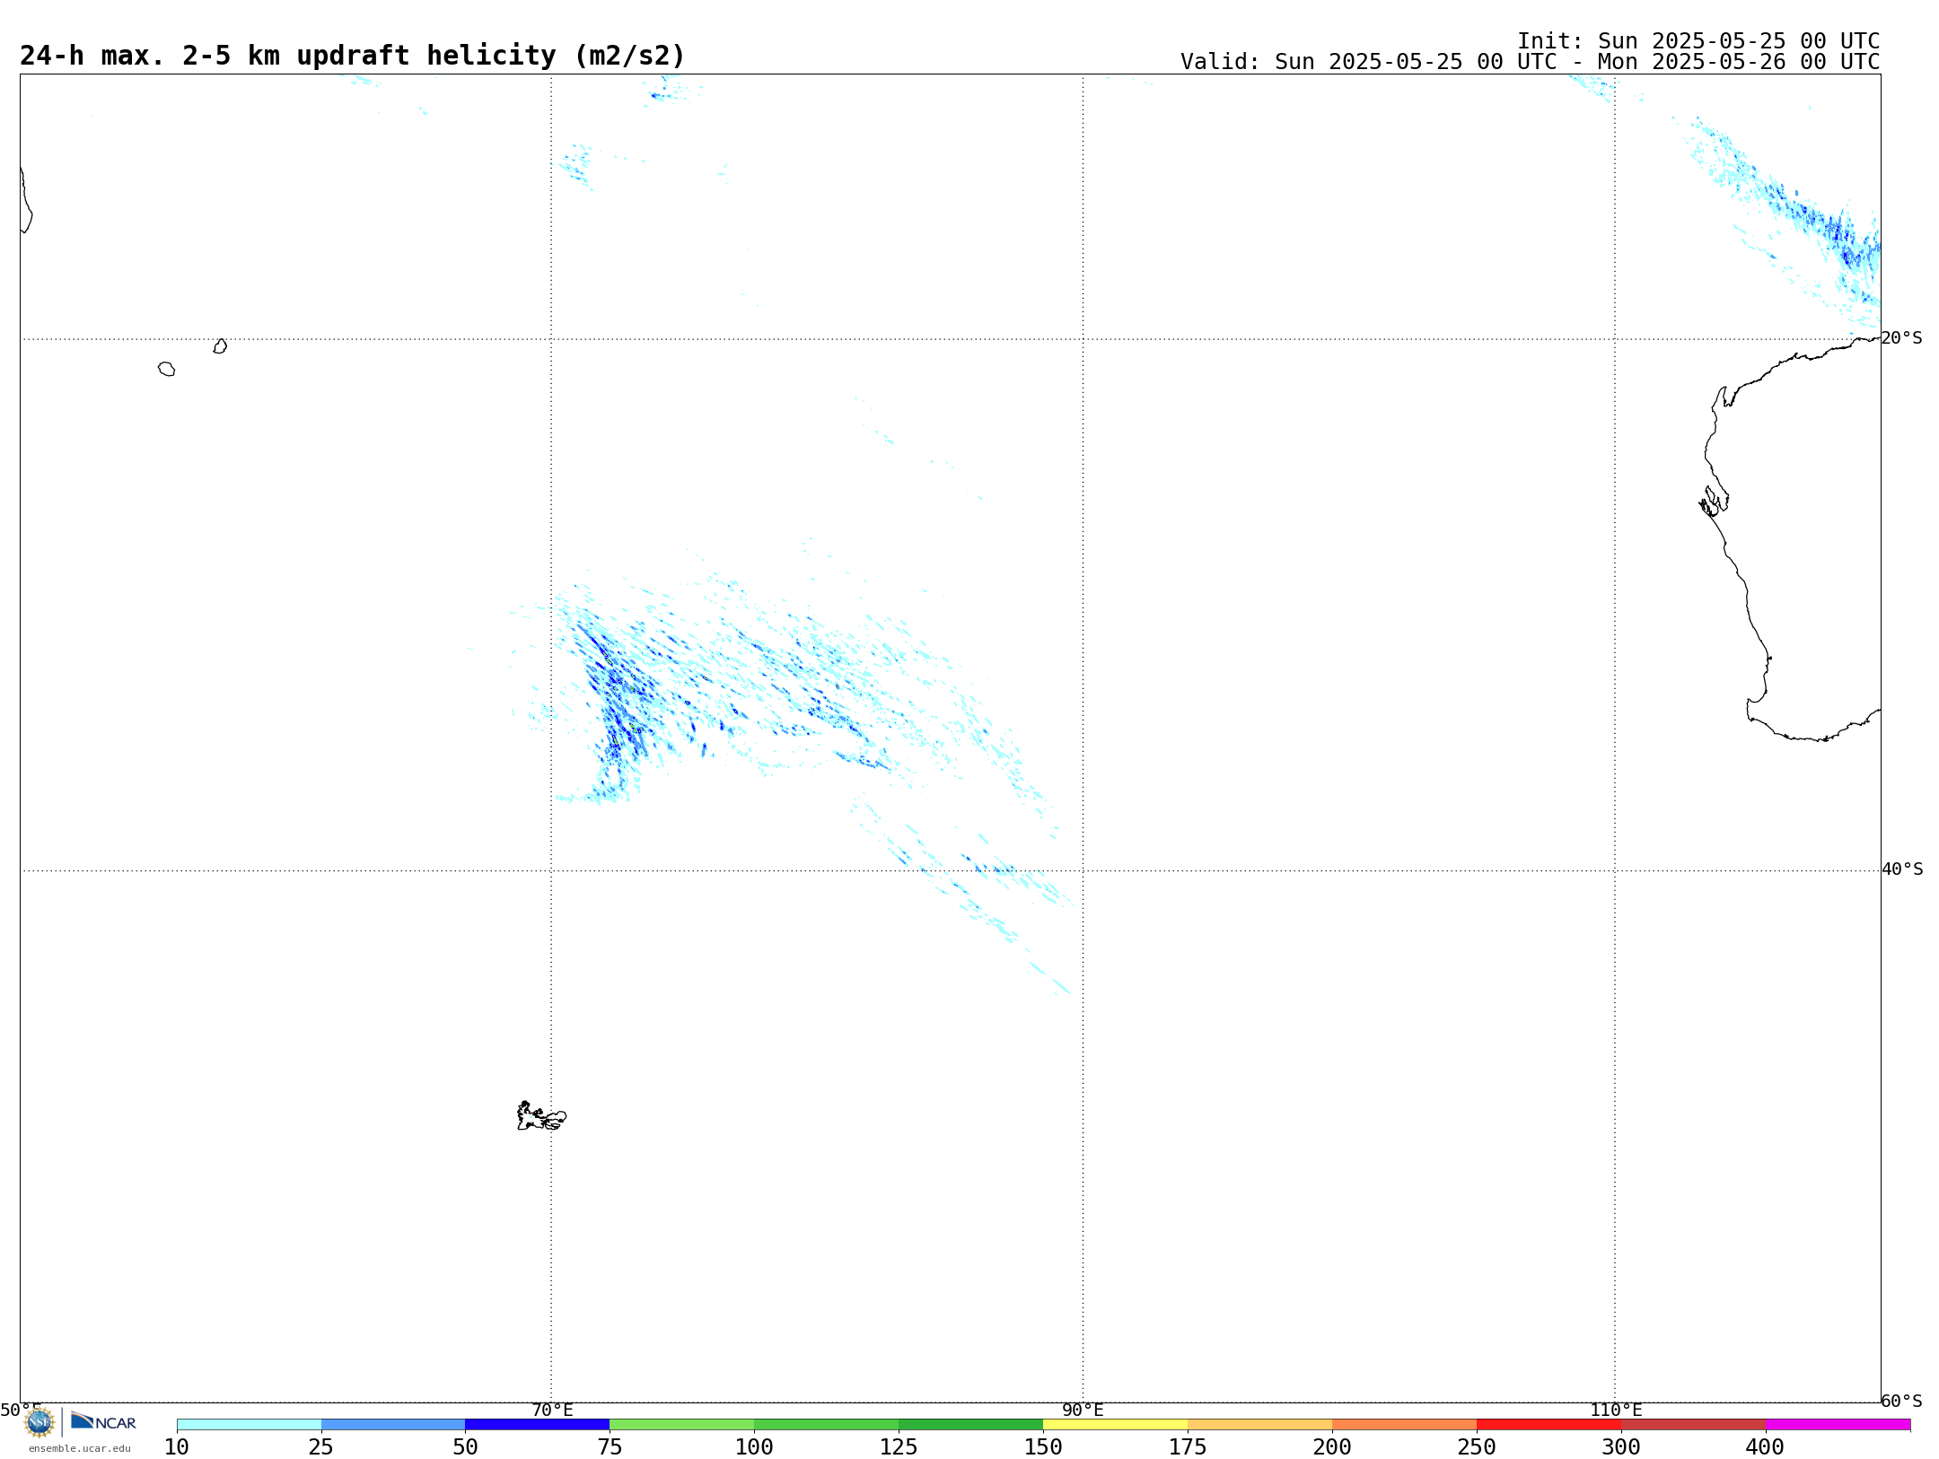
Task: Click the 60°S latitude label
Action: (x=1902, y=1401)
